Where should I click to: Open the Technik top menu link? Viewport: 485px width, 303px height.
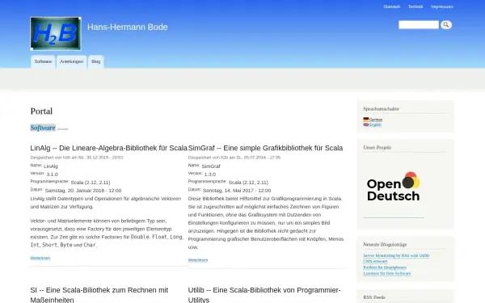[415, 6]
